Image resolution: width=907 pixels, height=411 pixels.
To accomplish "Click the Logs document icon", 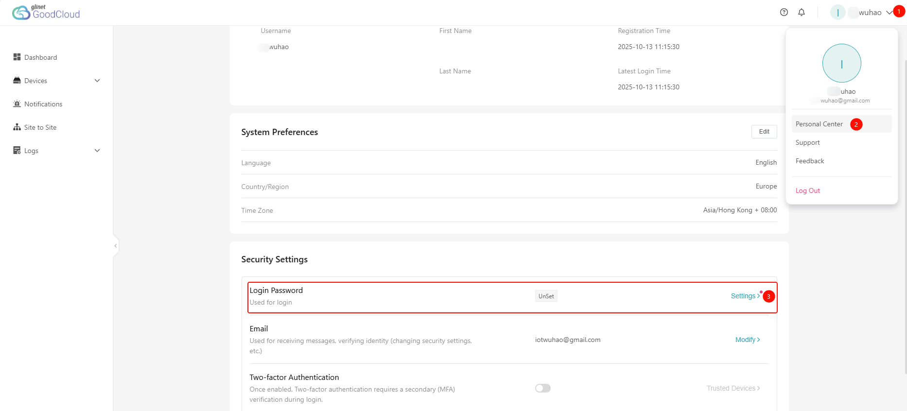I will 17,151.
